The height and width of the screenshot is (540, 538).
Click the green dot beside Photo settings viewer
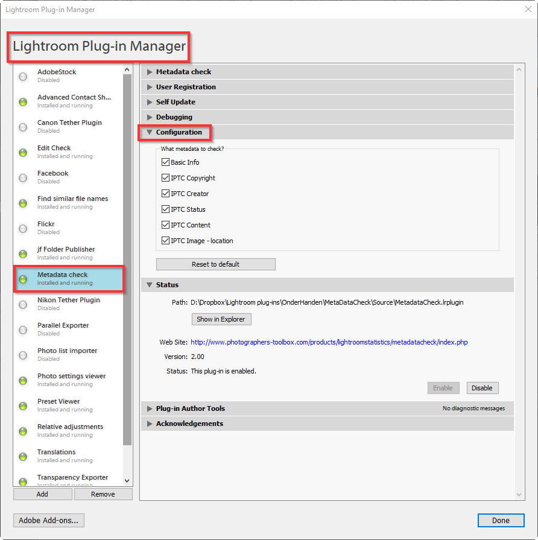tap(23, 381)
